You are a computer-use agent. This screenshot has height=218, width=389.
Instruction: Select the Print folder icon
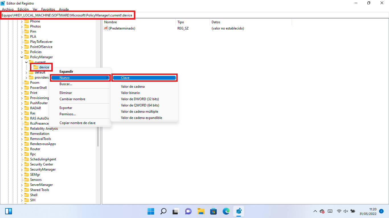click(x=26, y=93)
